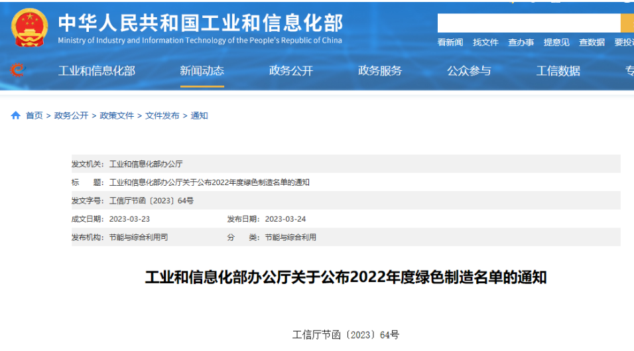634x351 pixels.
Task: Focus the search input box at top
Action: click(528, 23)
